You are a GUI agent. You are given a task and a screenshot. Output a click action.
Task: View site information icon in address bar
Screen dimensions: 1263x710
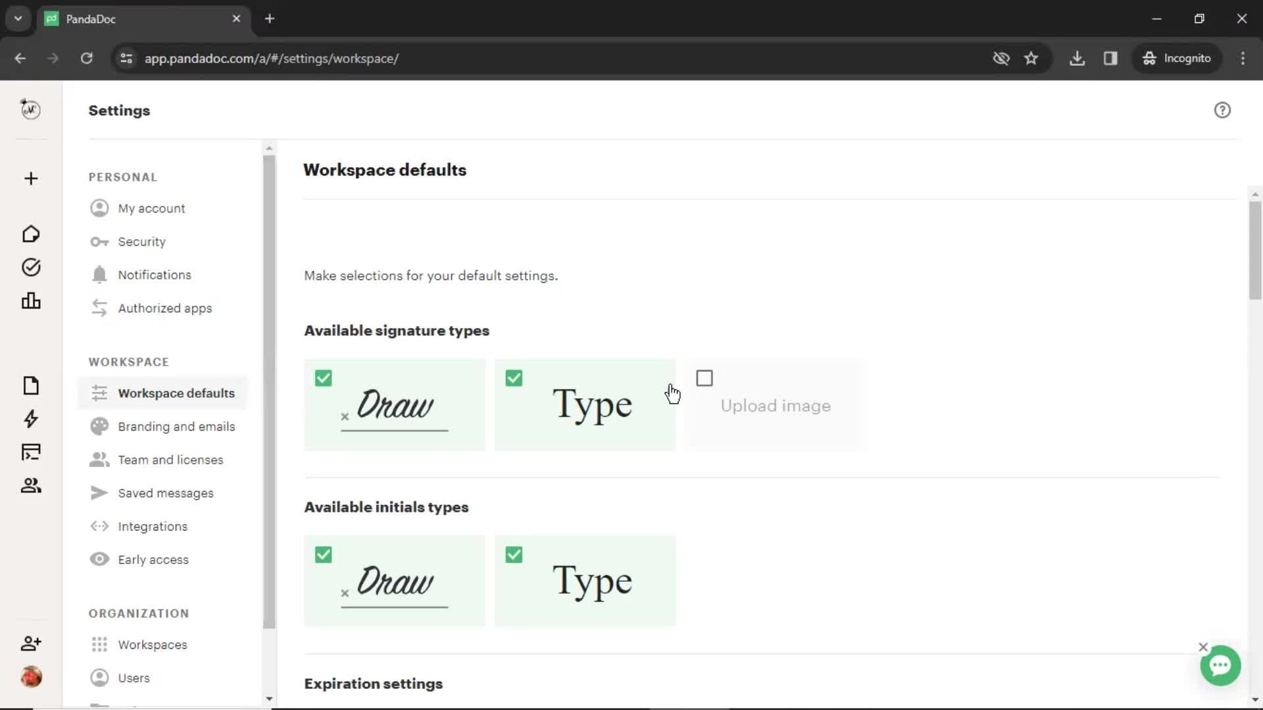tap(126, 59)
